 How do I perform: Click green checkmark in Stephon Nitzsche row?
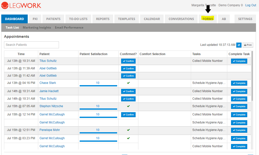(128, 106)
